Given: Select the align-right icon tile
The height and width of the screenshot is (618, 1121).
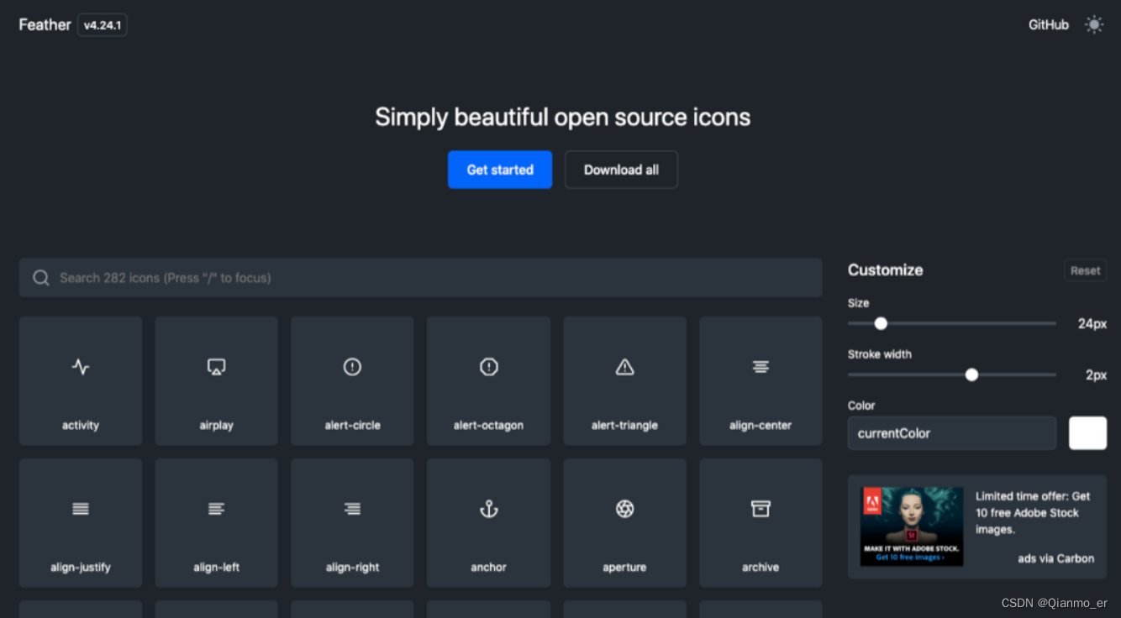Looking at the screenshot, I should (x=352, y=523).
